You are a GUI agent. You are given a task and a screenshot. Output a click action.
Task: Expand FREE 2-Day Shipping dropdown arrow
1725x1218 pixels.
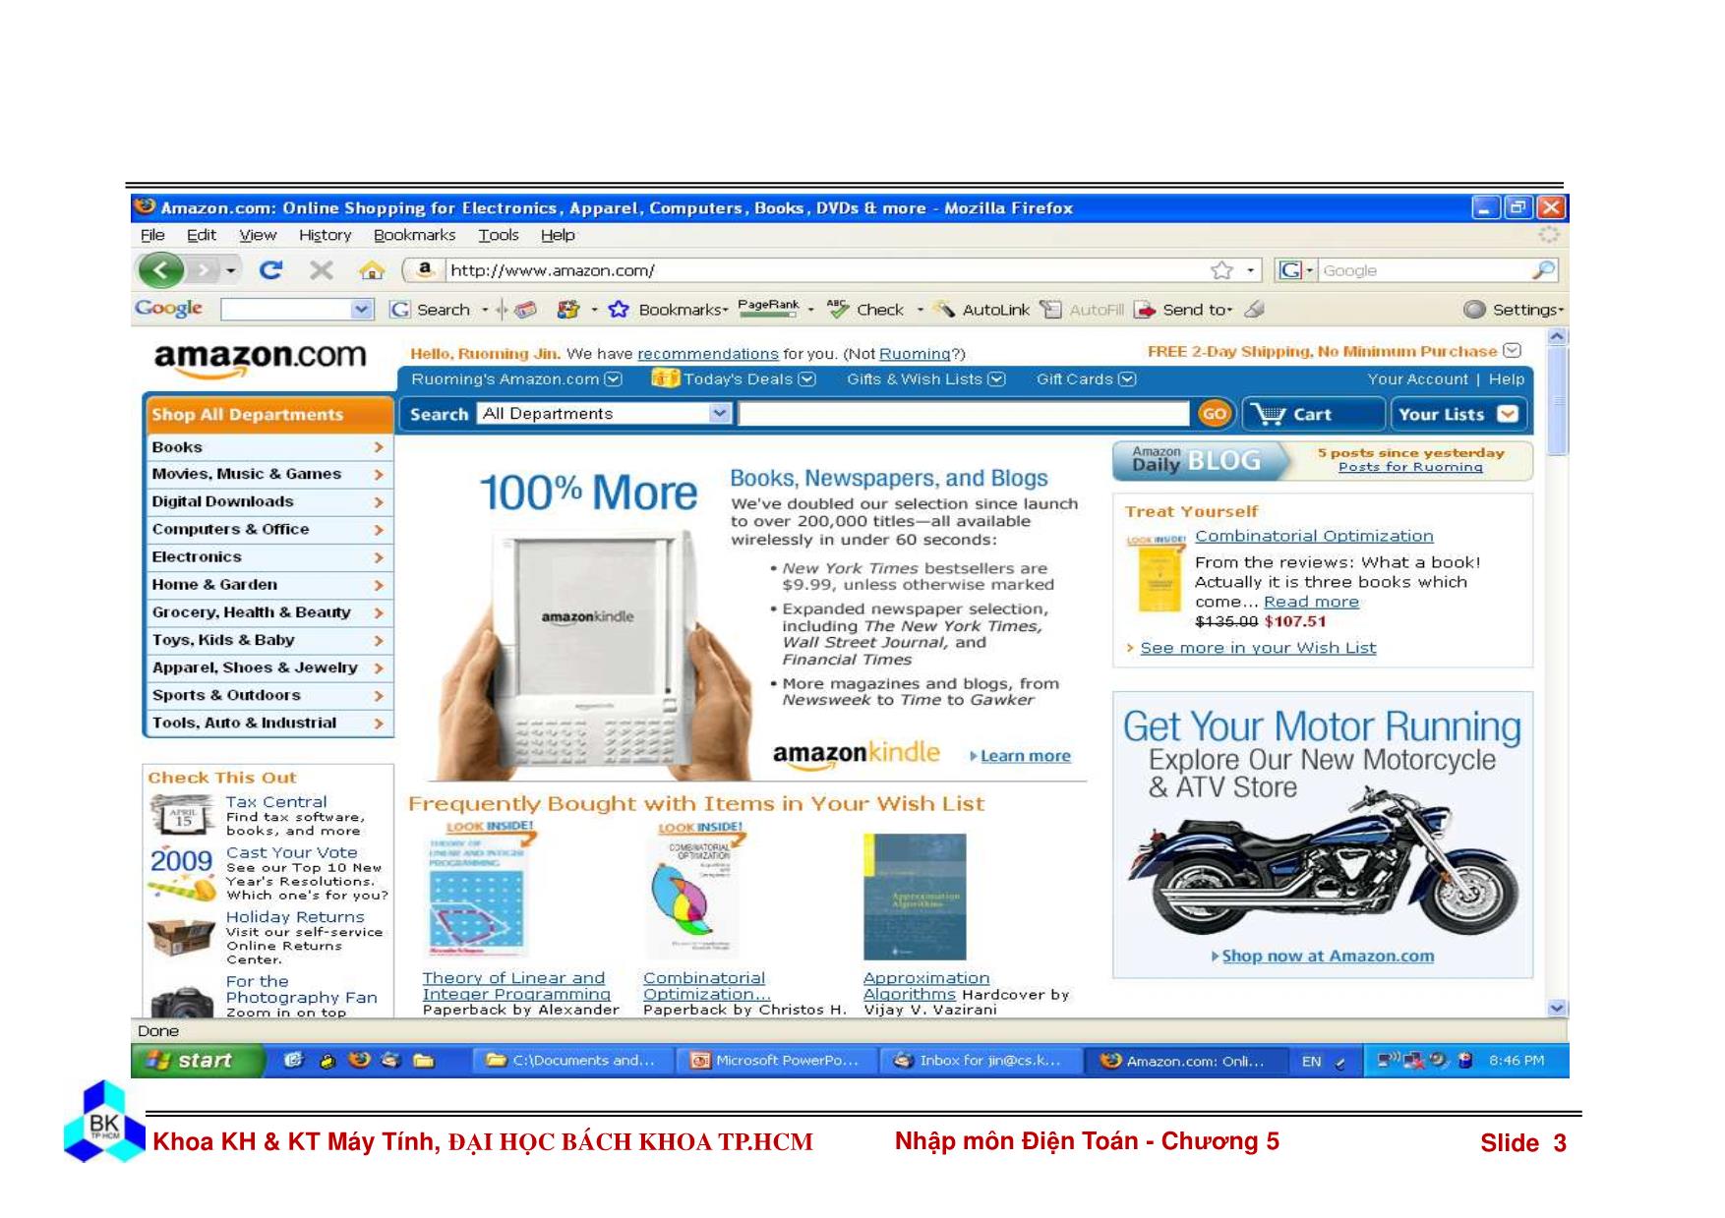point(1512,351)
